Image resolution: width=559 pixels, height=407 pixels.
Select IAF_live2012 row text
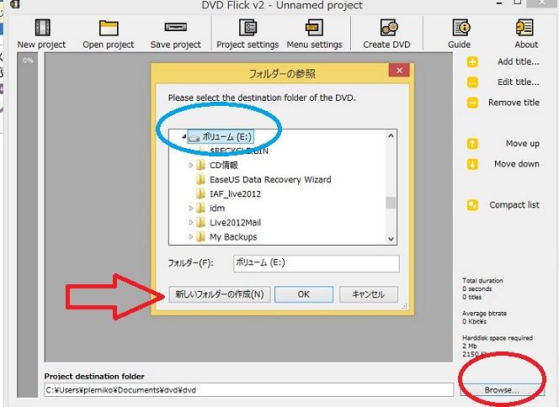pos(235,194)
